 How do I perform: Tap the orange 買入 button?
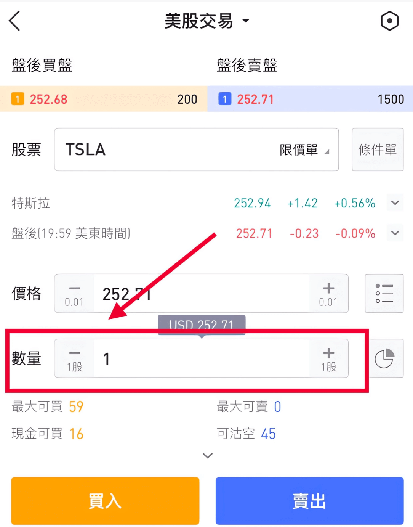(x=105, y=501)
